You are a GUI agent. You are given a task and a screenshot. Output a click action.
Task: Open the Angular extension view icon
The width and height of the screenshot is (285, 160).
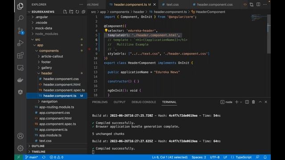pyautogui.click(x=20, y=92)
